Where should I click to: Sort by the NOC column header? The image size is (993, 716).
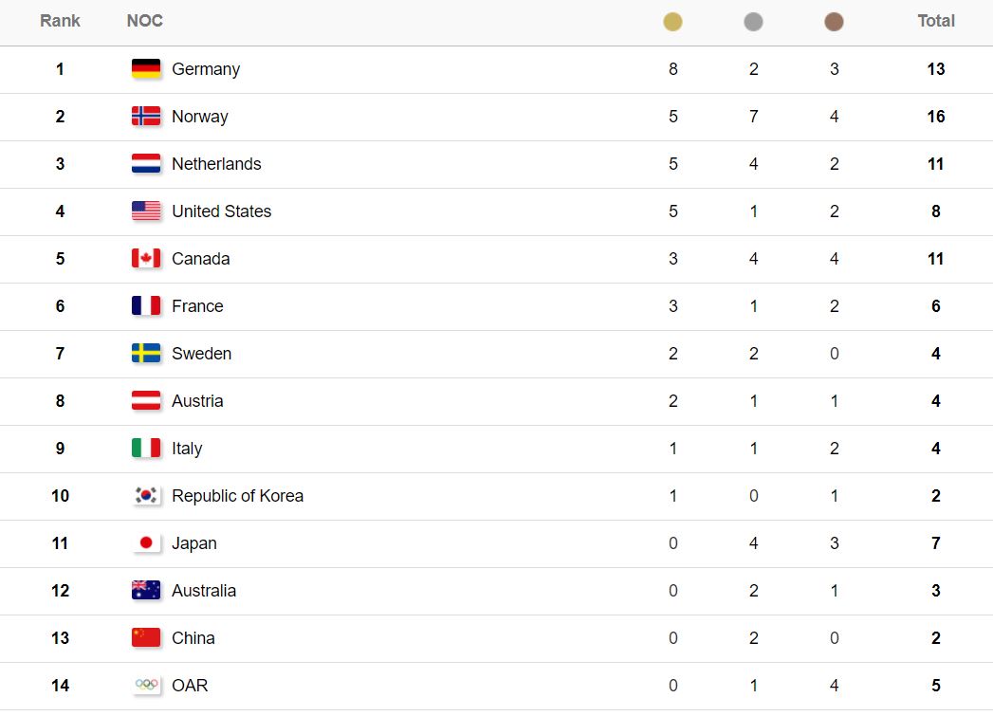(144, 21)
